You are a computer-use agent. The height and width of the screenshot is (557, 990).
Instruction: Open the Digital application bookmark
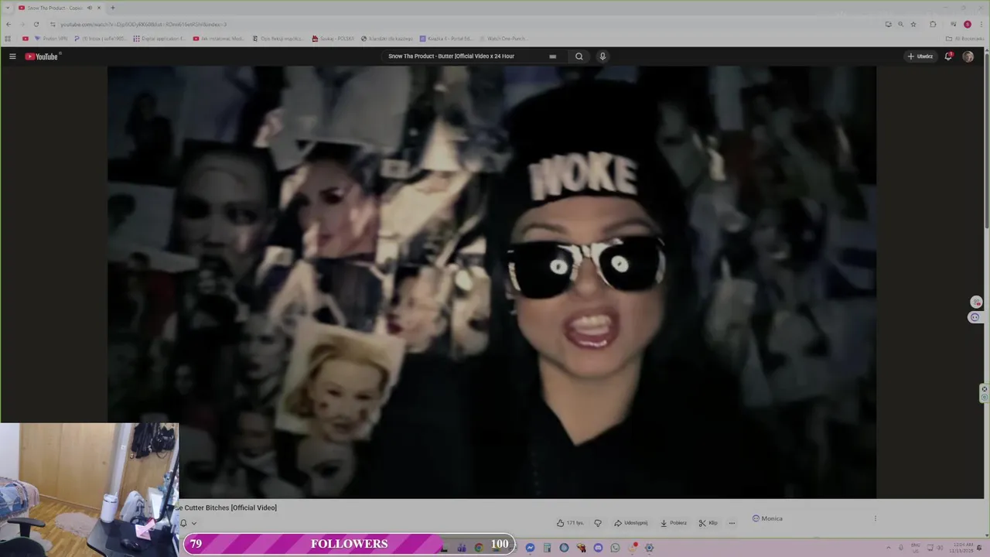[159, 38]
